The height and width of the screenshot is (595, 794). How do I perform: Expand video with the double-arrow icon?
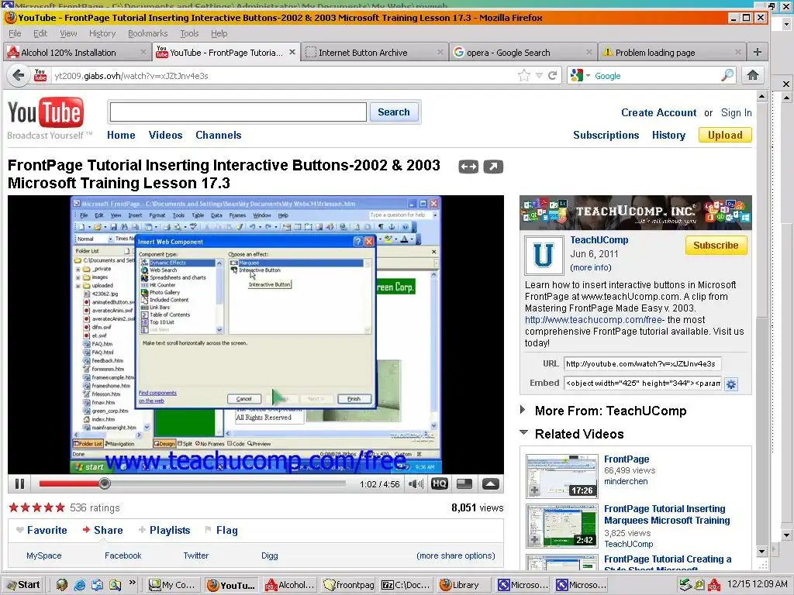(x=468, y=167)
